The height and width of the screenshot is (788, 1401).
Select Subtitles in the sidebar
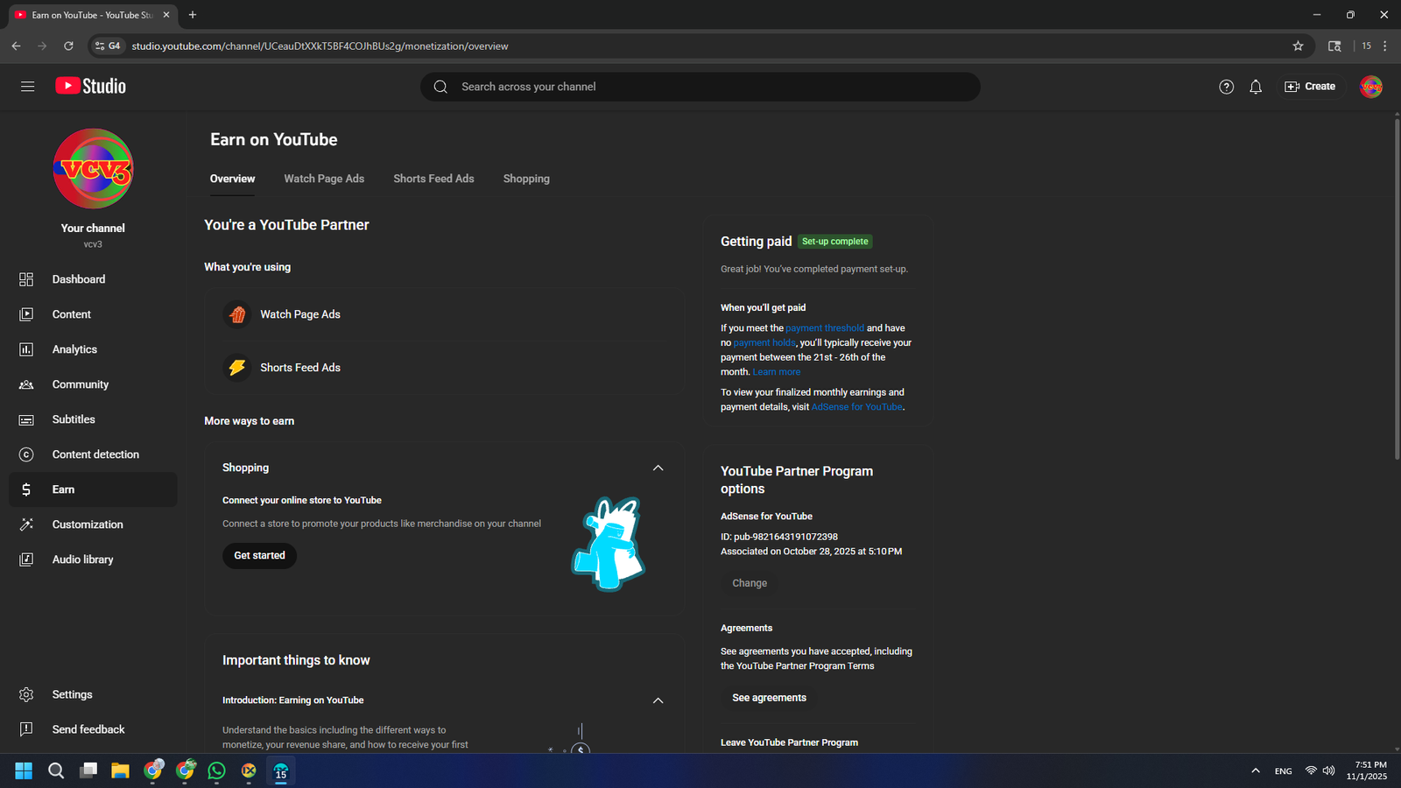(93, 419)
